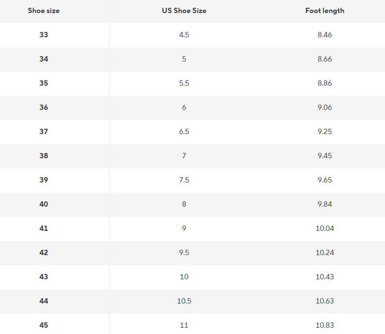Select shoe size 41 cell
385x334 pixels.
(x=44, y=228)
